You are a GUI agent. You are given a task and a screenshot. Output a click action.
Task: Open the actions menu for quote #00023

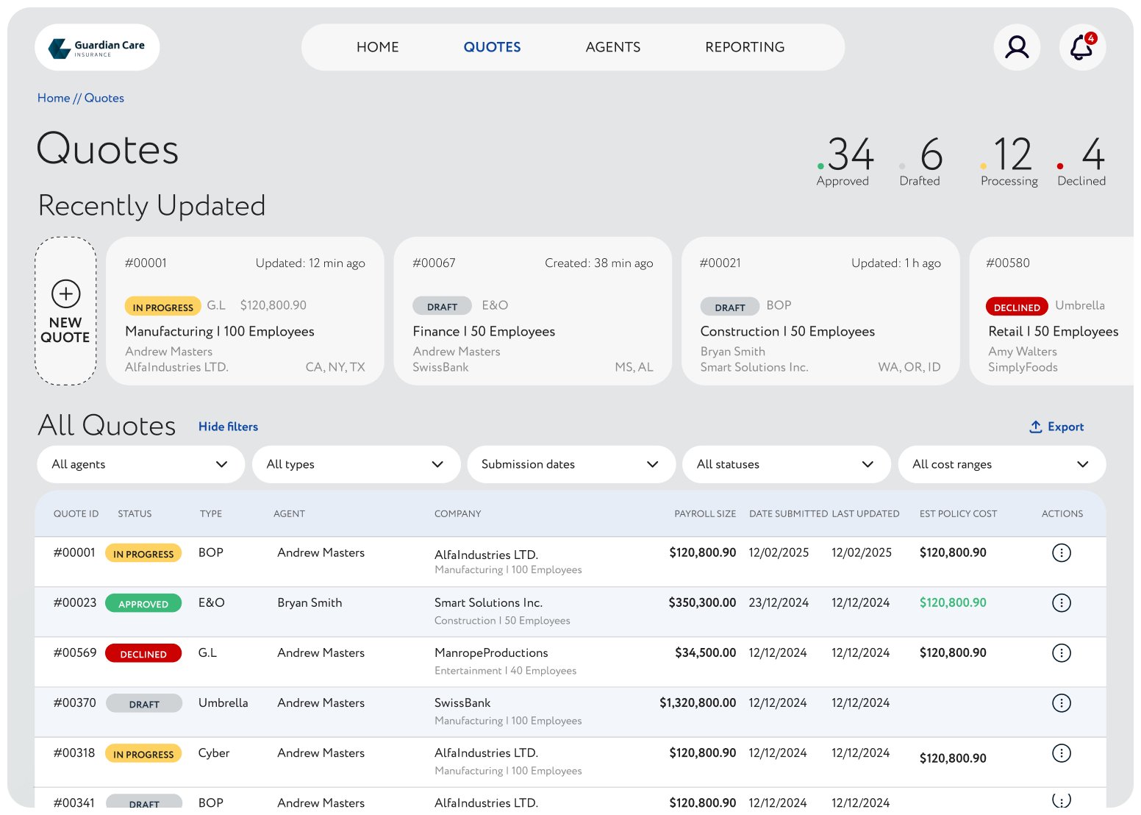tap(1062, 602)
